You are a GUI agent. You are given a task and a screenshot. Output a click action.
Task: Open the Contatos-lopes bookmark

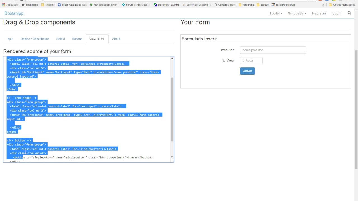coord(225,5)
